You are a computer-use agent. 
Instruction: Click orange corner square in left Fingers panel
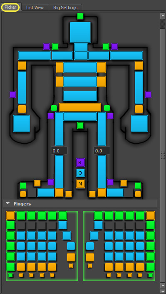10,215
